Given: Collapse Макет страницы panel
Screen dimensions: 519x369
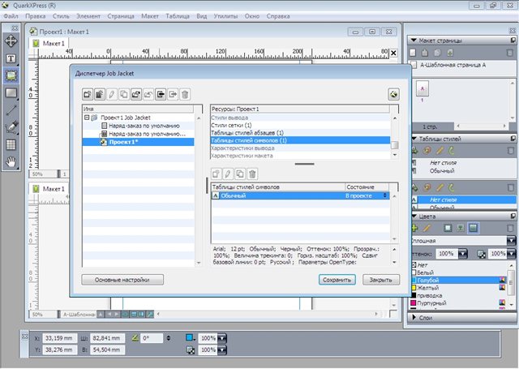Looking at the screenshot, I should click(x=414, y=41).
